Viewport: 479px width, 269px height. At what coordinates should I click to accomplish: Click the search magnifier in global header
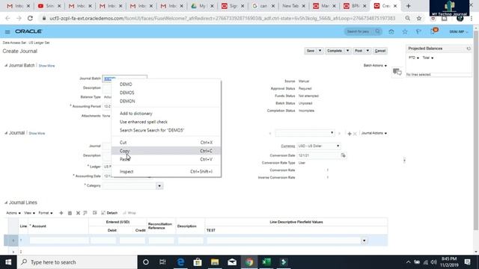point(377,31)
